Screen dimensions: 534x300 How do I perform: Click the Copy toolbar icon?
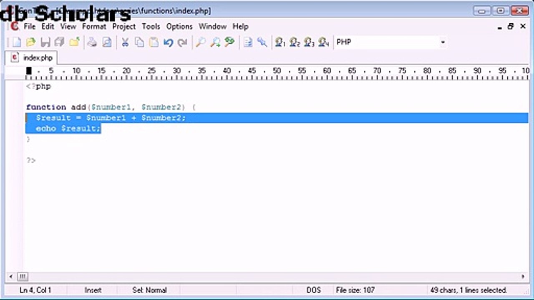coord(139,42)
